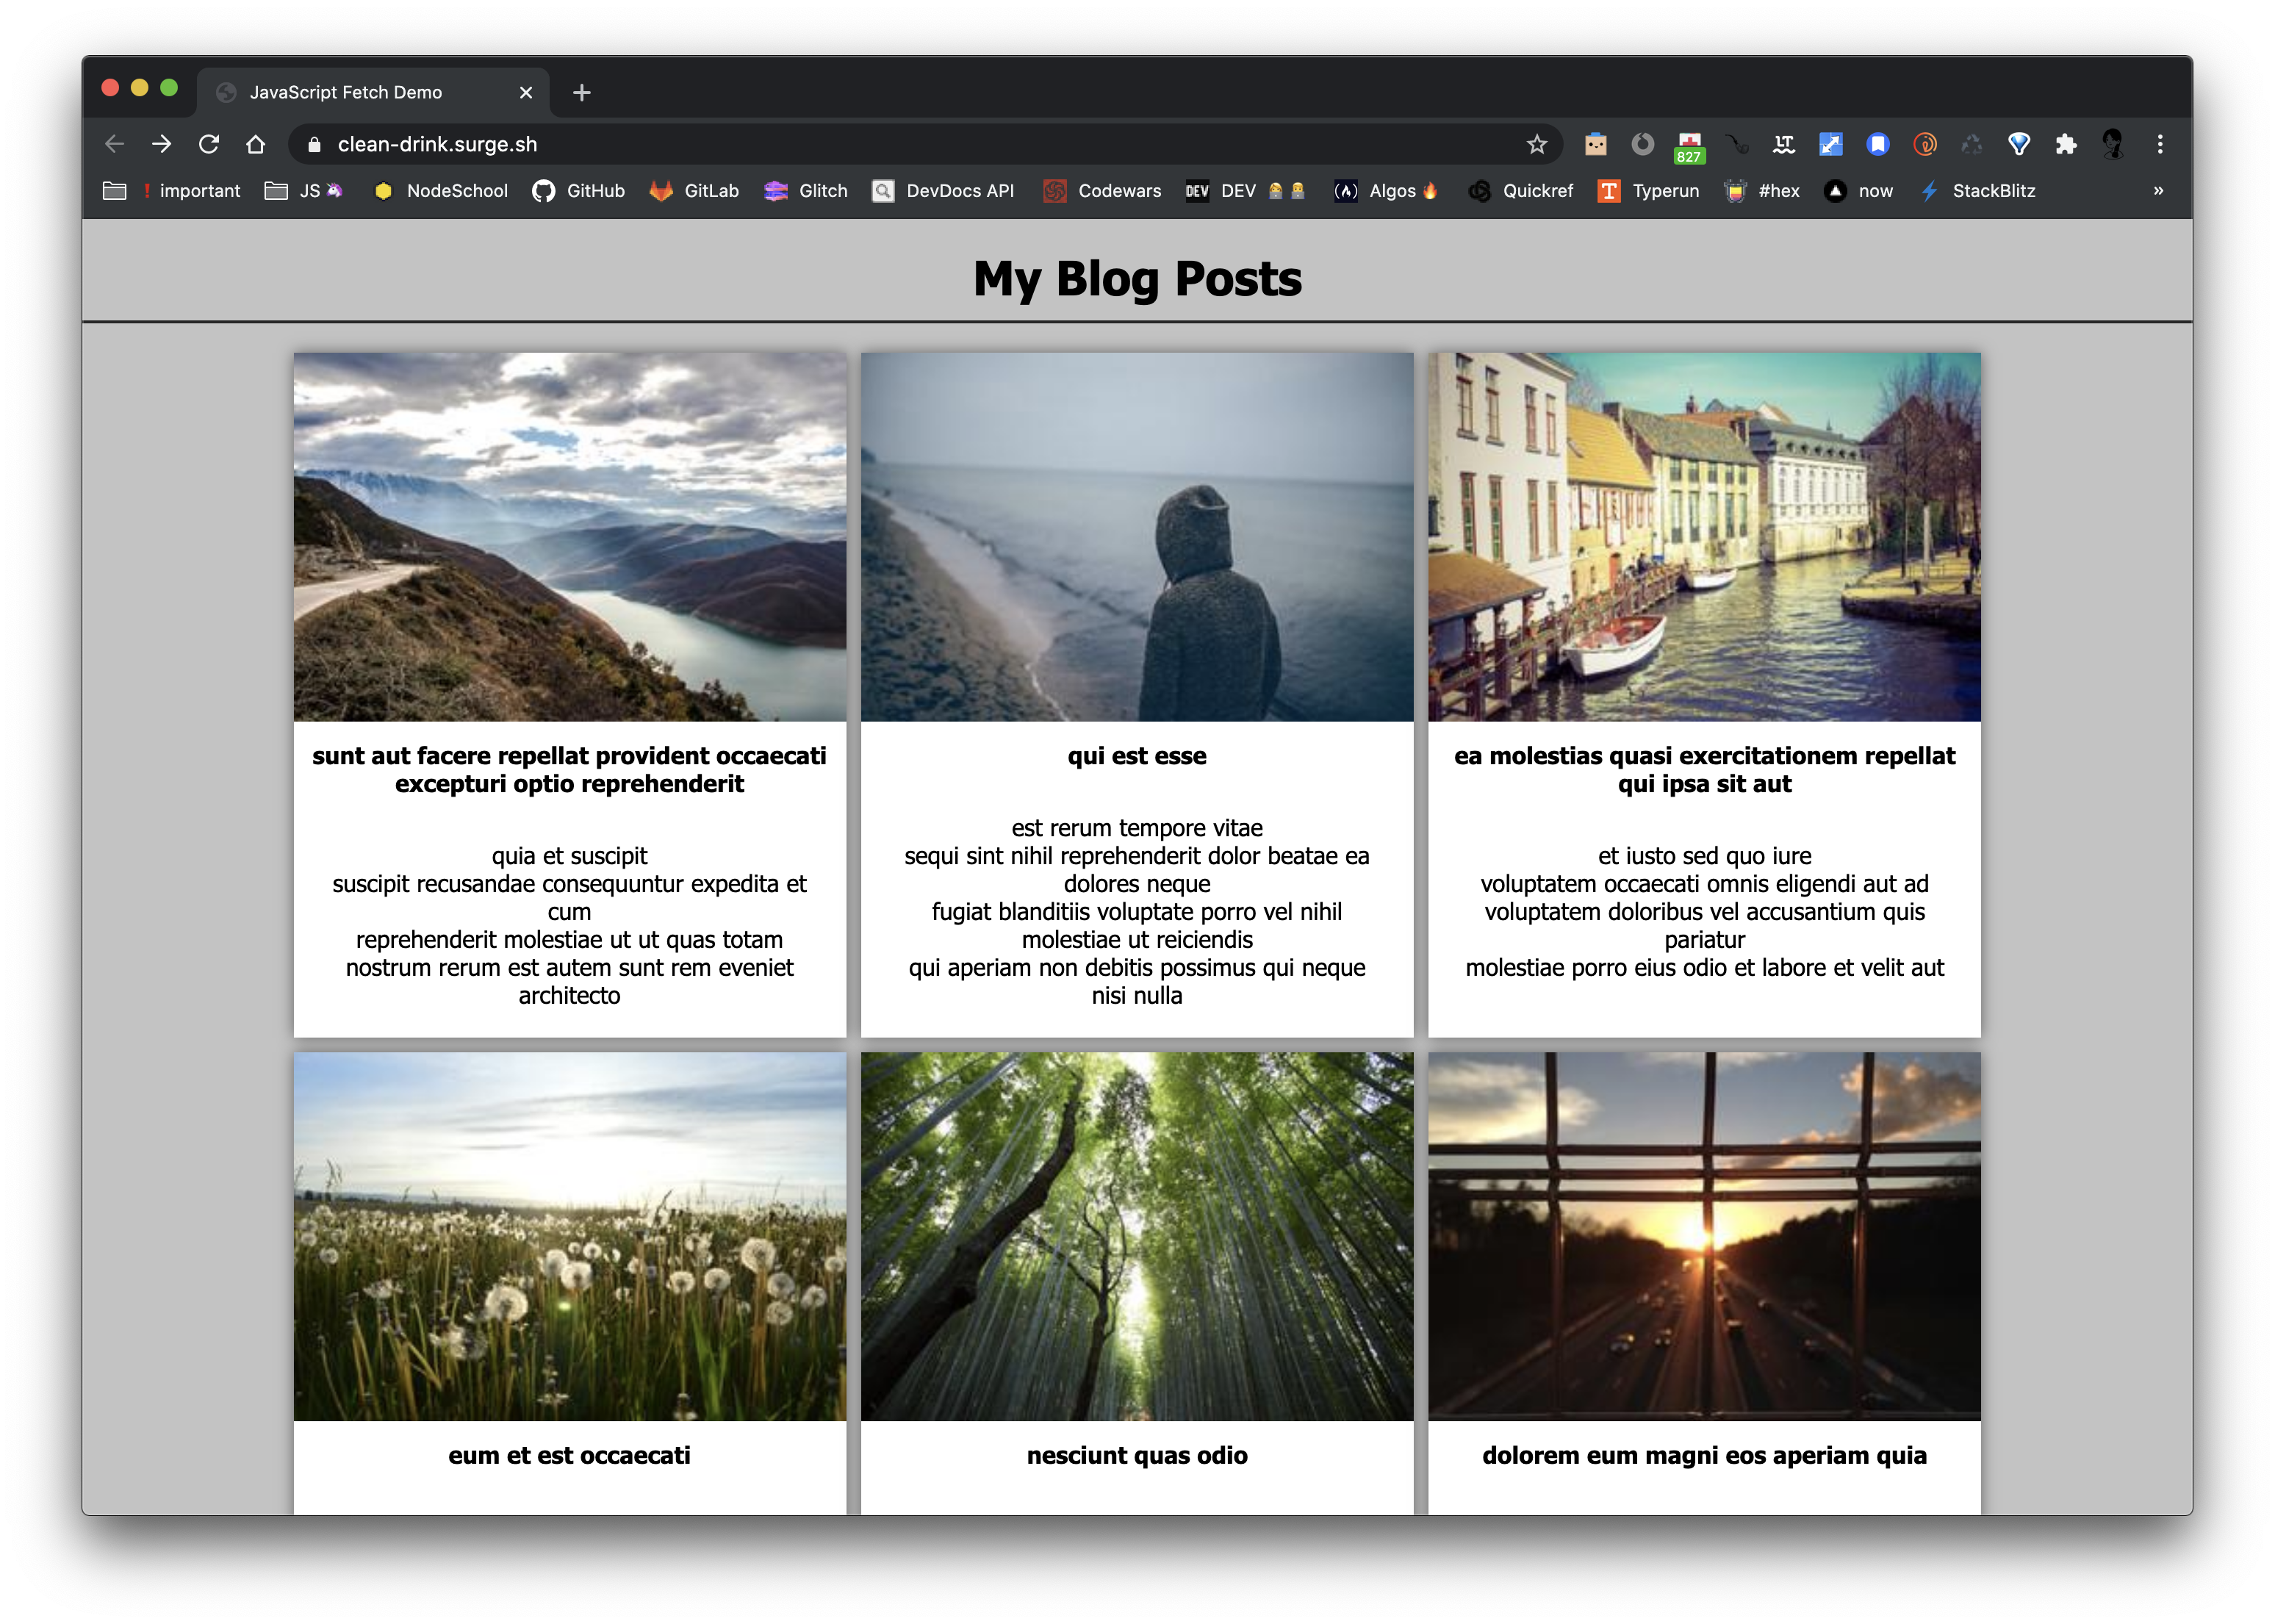This screenshot has width=2275, height=1624.
Task: Open the user profile avatar
Action: (2113, 144)
